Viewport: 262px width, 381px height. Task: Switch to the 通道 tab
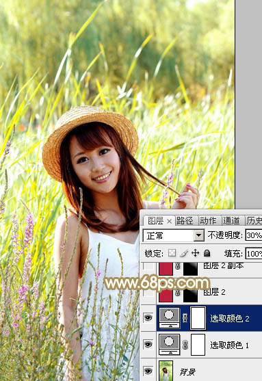point(231,221)
